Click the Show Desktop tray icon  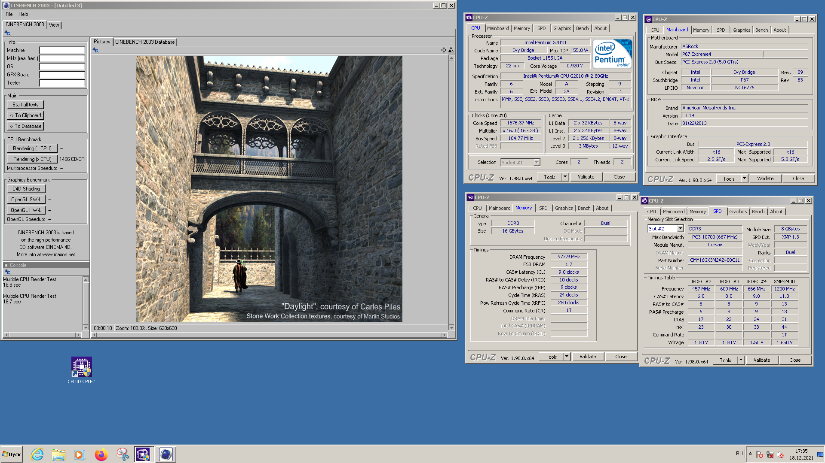820,454
